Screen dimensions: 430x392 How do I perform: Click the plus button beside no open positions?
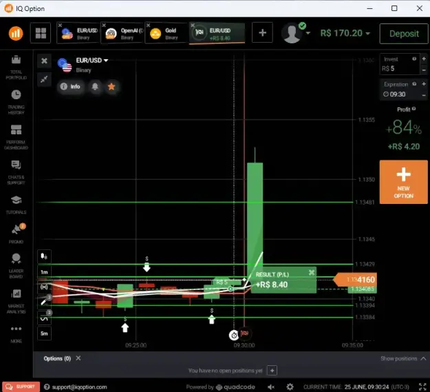(x=272, y=371)
